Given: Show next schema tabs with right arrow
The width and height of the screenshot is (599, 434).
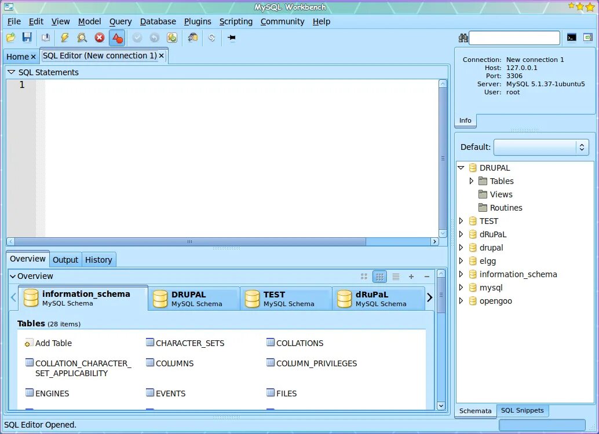Looking at the screenshot, I should tap(429, 298).
